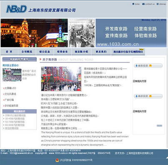
Task: Click the police badge icon in the footer
Action: [x=57, y=160]
